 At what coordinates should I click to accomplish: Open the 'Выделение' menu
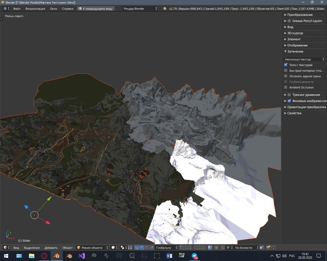pos(32,247)
